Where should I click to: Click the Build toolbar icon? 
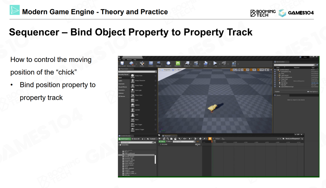tap(206, 64)
